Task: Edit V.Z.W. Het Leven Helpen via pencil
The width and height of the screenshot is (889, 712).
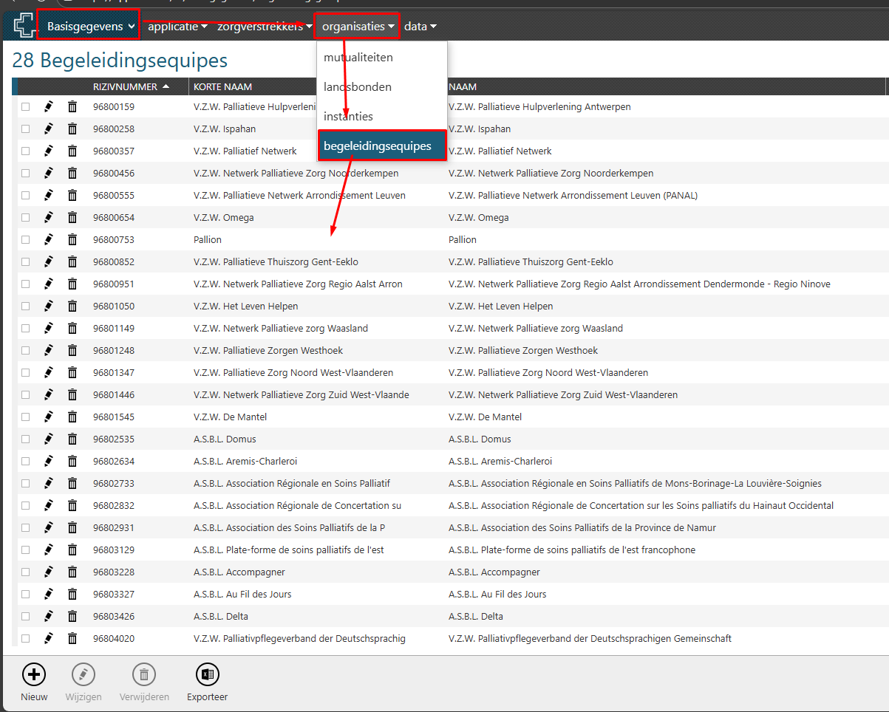Action: pyautogui.click(x=49, y=307)
